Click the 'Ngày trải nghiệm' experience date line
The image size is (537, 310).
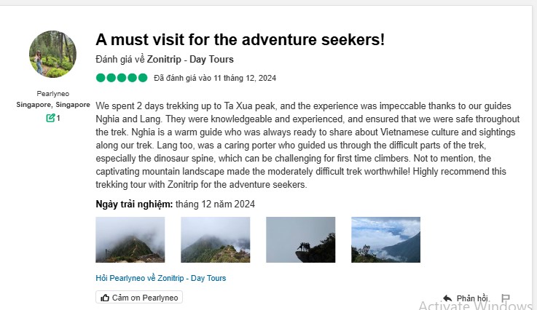pyautogui.click(x=176, y=204)
